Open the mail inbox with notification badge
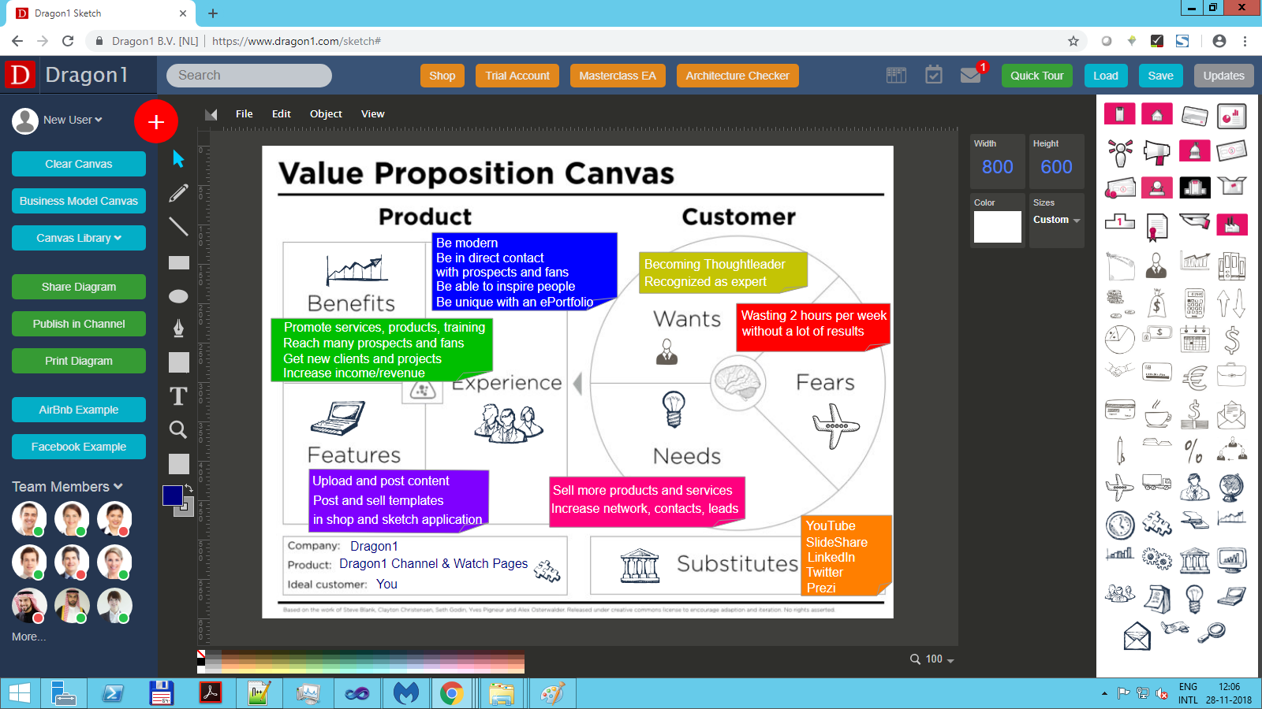 coord(971,74)
